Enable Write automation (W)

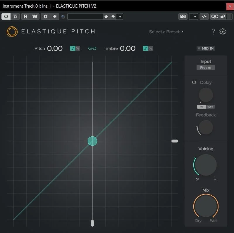click(x=35, y=16)
